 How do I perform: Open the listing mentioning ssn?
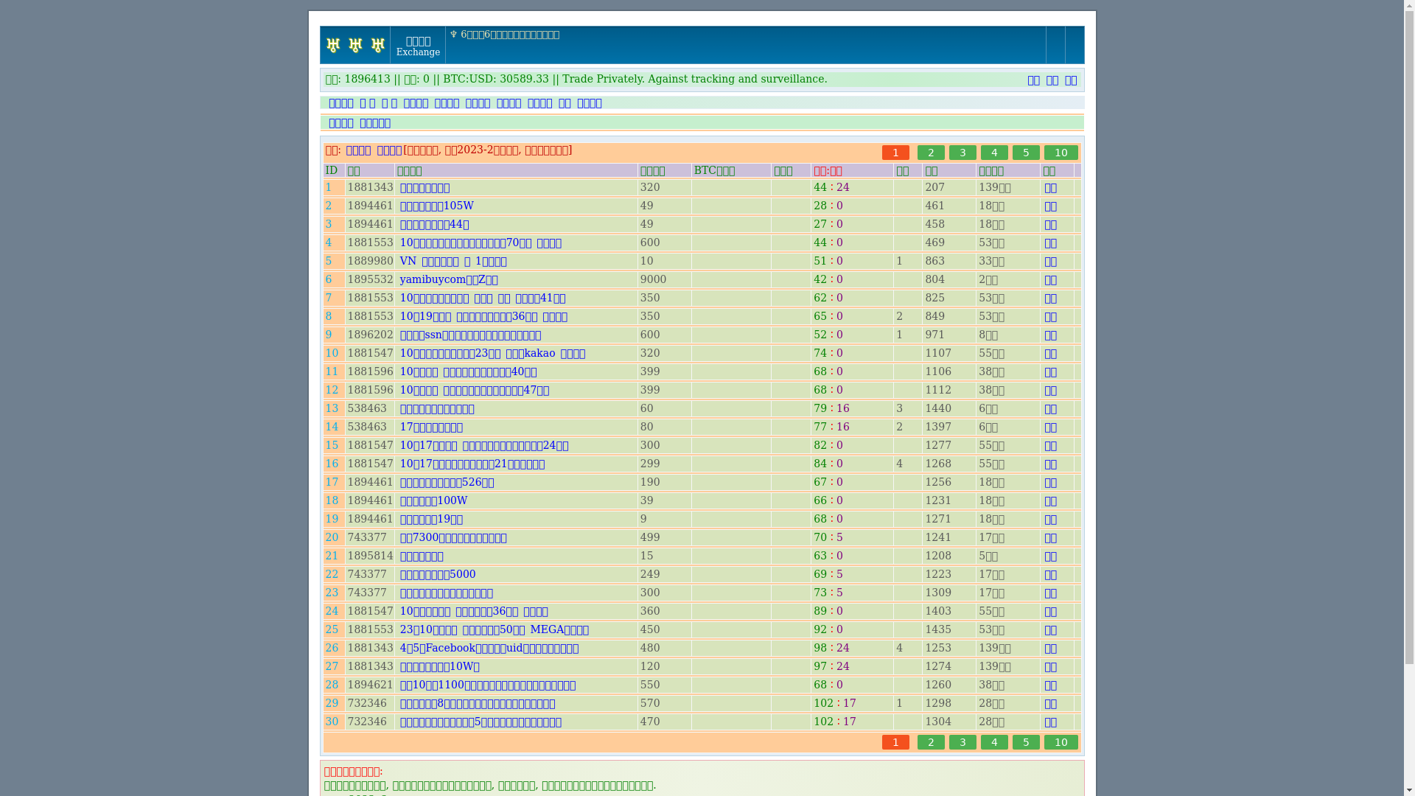click(x=470, y=335)
